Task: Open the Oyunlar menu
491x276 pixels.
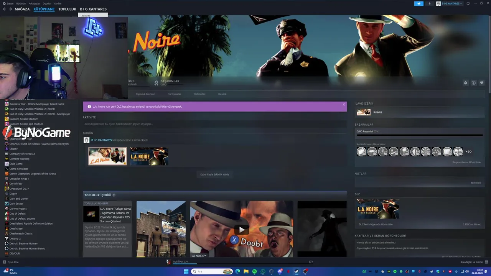Action: tap(47, 3)
